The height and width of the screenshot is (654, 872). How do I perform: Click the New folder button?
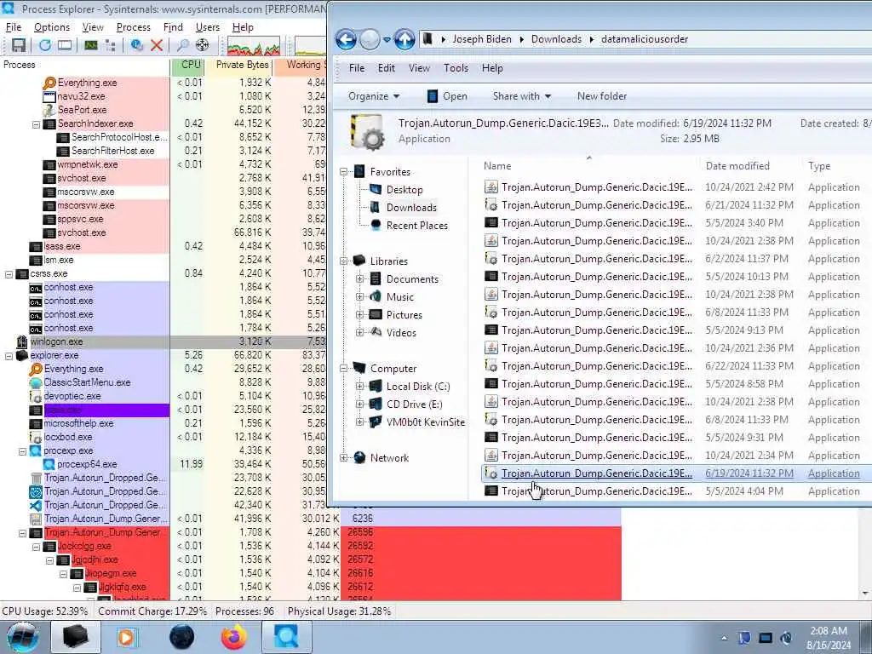click(602, 96)
